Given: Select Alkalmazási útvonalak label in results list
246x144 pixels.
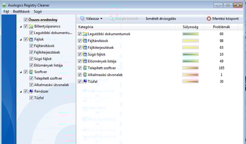Looking at the screenshot, I should (105, 75).
